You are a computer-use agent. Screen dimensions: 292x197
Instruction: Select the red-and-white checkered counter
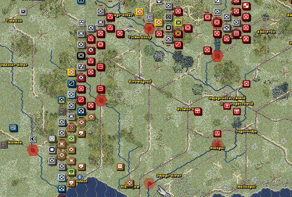(246, 6)
